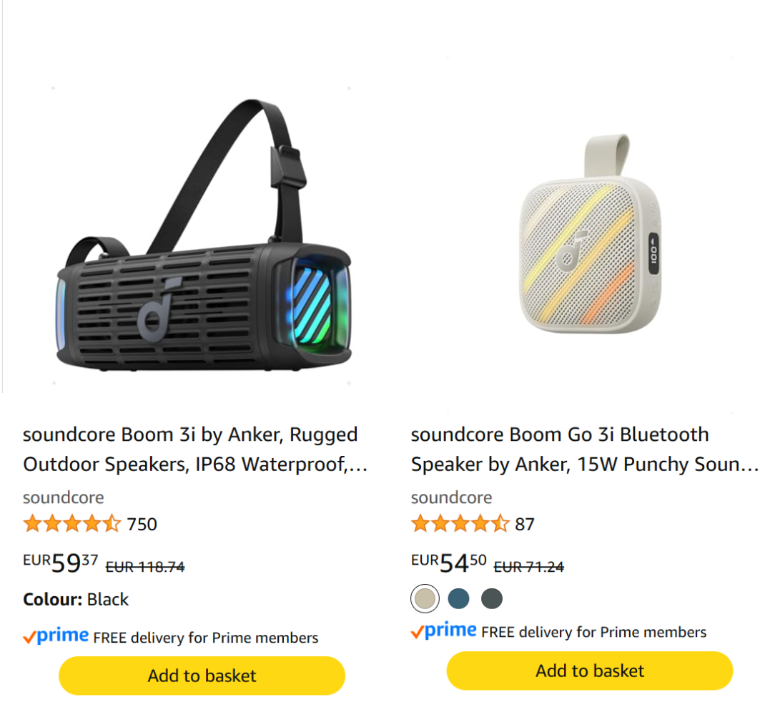Click the struck-through EUR 71.24 price
The width and height of the screenshot is (775, 720).
(529, 567)
